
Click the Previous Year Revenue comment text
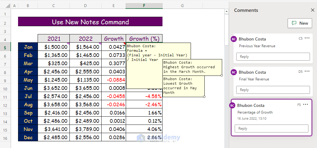click(x=257, y=46)
